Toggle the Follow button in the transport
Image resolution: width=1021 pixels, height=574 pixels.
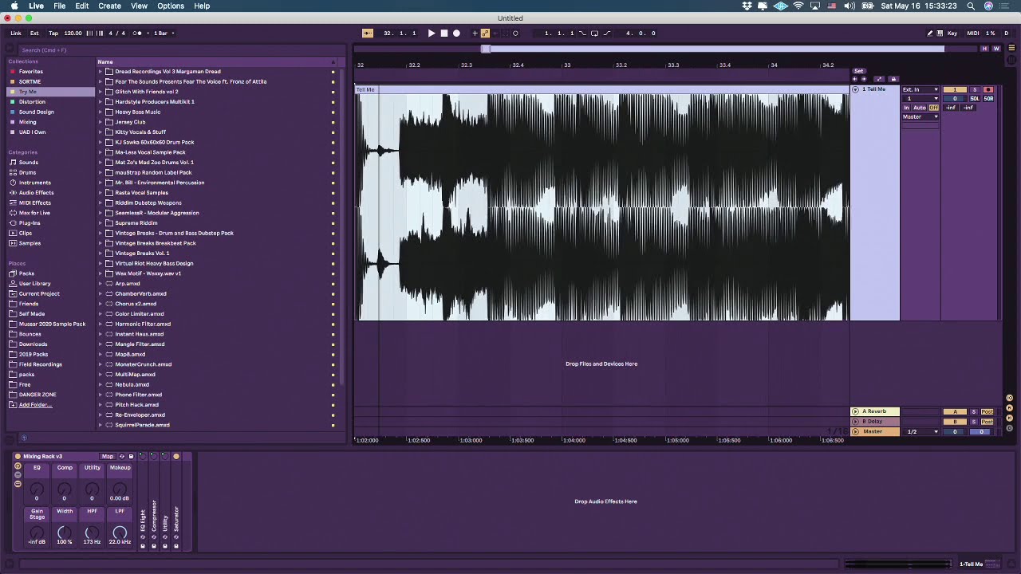pyautogui.click(x=368, y=33)
